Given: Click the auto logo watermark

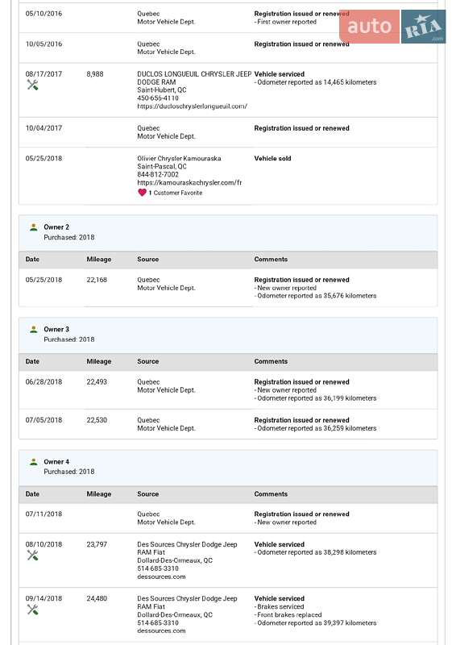Looking at the screenshot, I should (369, 27).
